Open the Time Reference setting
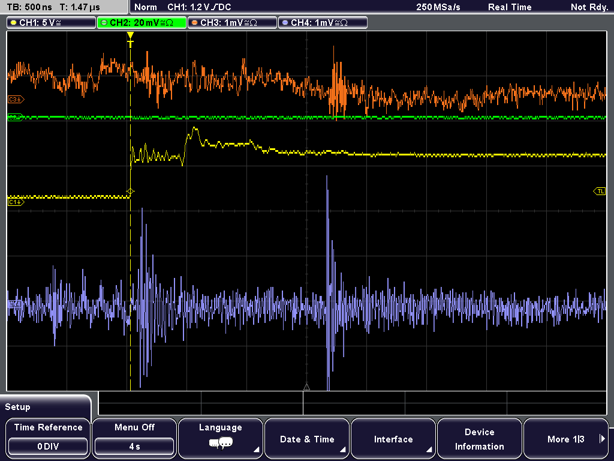Screen dimensions: 614x461 coord(48,438)
